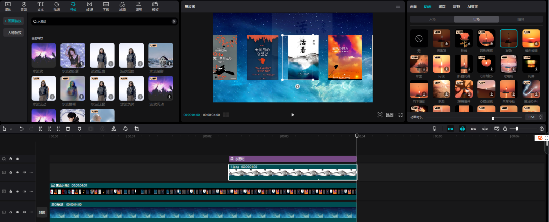Open more options for 1.jpeg track
Viewport: 549px width, 222px height.
click(31, 172)
